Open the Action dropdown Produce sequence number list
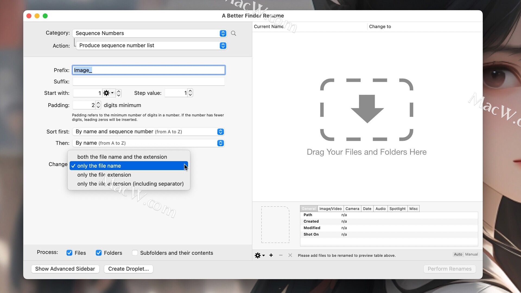The height and width of the screenshot is (293, 521). pyautogui.click(x=151, y=46)
